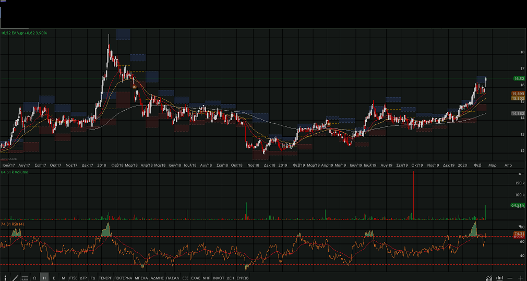Zoom out with the minus icon
This screenshot has width=527, height=281.
click(511, 278)
